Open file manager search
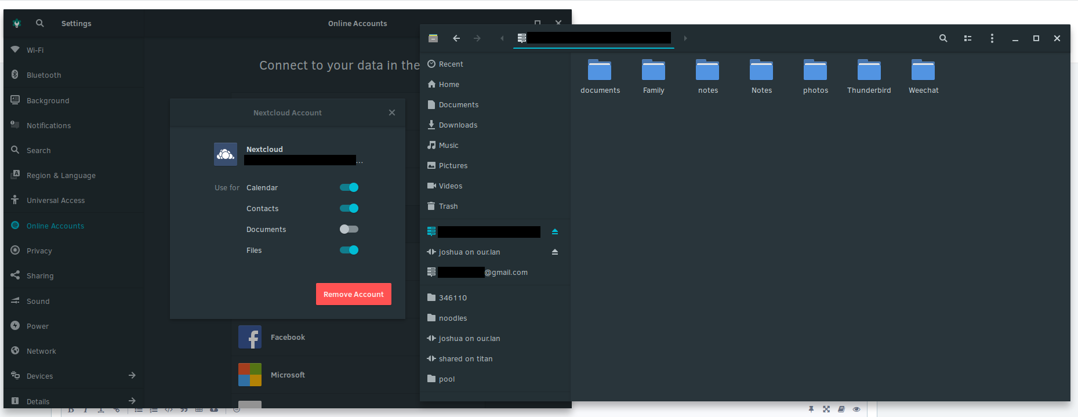Image resolution: width=1078 pixels, height=417 pixels. point(943,38)
